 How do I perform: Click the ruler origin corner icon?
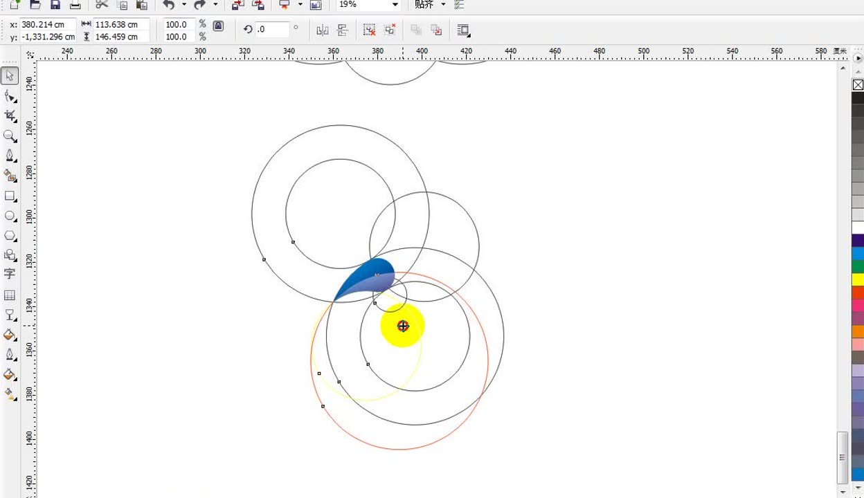click(30, 54)
